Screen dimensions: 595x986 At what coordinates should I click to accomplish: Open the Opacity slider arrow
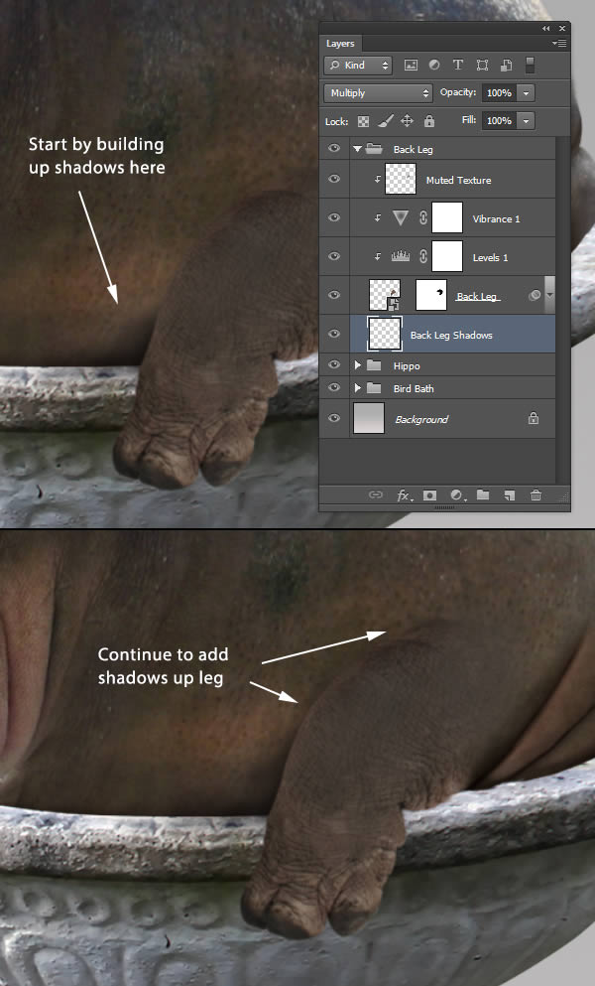click(x=527, y=93)
